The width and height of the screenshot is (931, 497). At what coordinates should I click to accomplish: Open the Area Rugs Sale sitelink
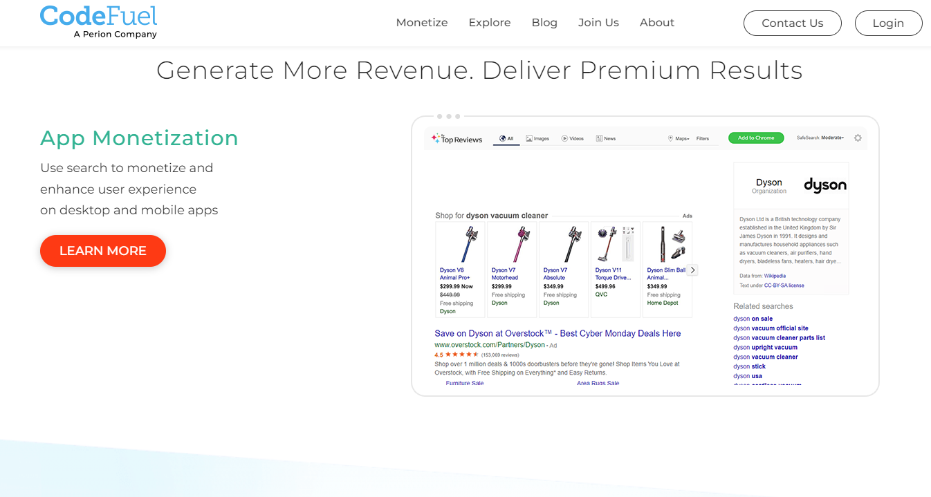[x=598, y=383]
